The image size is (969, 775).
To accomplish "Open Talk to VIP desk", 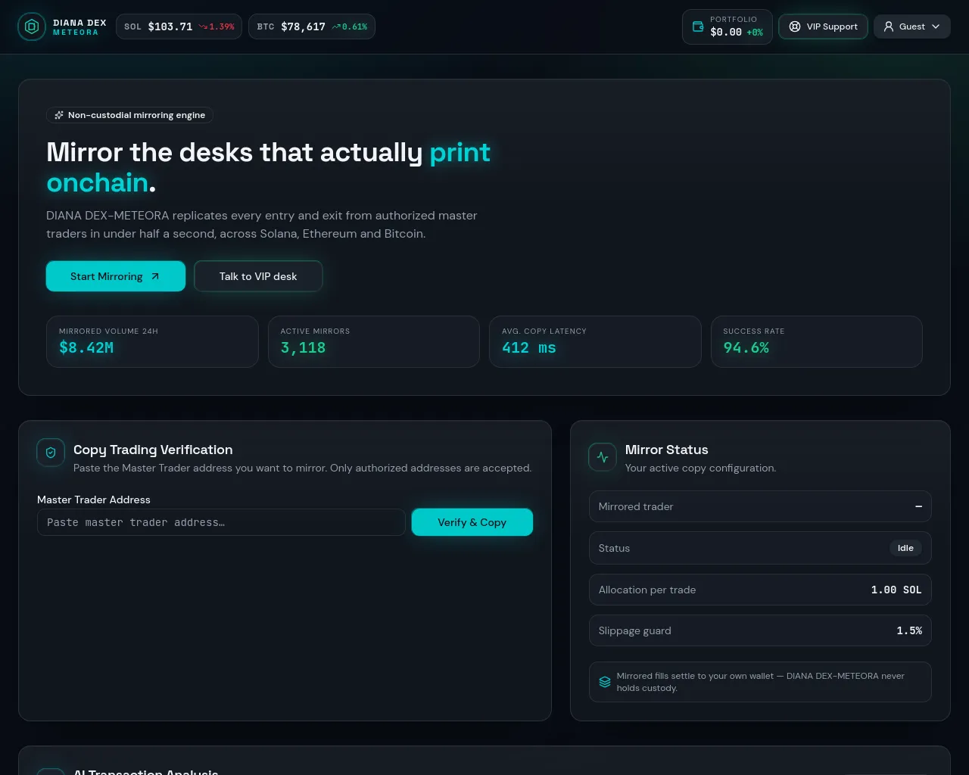I will coord(258,276).
